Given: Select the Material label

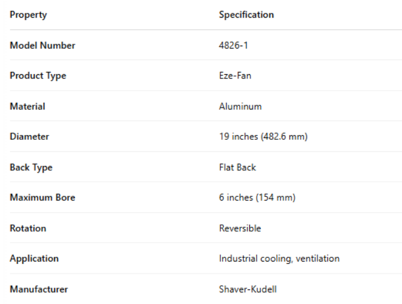Looking at the screenshot, I should [27, 106].
